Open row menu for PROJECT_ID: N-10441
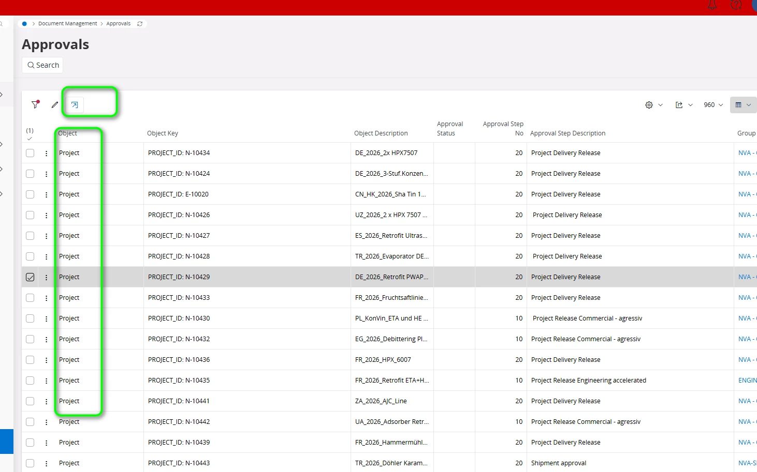This screenshot has width=757, height=472. click(x=47, y=401)
